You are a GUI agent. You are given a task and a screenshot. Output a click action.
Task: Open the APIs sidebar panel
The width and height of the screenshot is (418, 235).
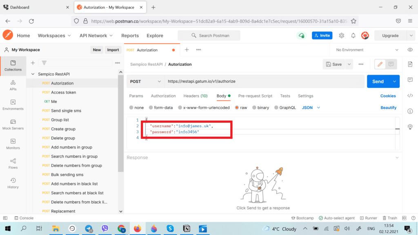(x=13, y=85)
